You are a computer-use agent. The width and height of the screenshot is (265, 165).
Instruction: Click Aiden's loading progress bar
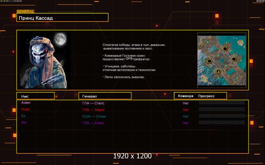[222, 103]
